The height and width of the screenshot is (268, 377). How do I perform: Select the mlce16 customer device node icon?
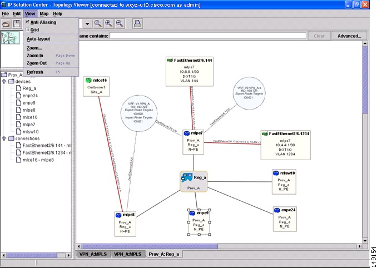[88, 80]
